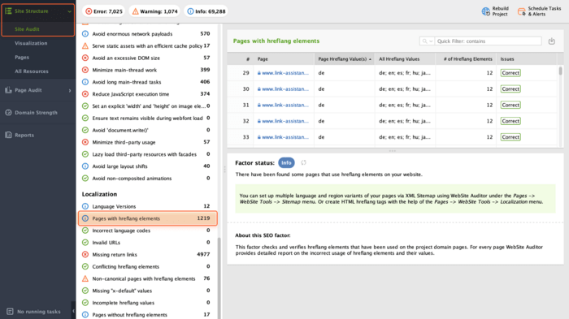Click error icon beside Reduce JavaScript execution time
The height and width of the screenshot is (319, 569).
[85, 94]
